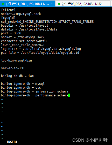Click the port = 3306 line
Viewport: 112px width, 145px height.
11,33
